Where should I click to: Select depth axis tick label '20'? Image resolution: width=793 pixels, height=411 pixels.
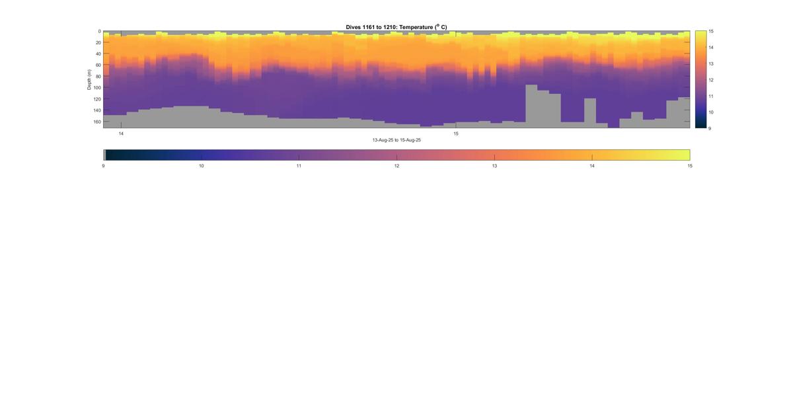(98, 42)
